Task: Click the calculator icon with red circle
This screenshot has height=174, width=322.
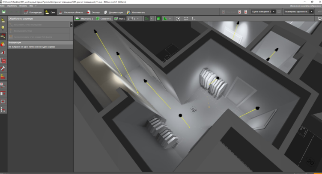Action: pyautogui.click(x=246, y=12)
